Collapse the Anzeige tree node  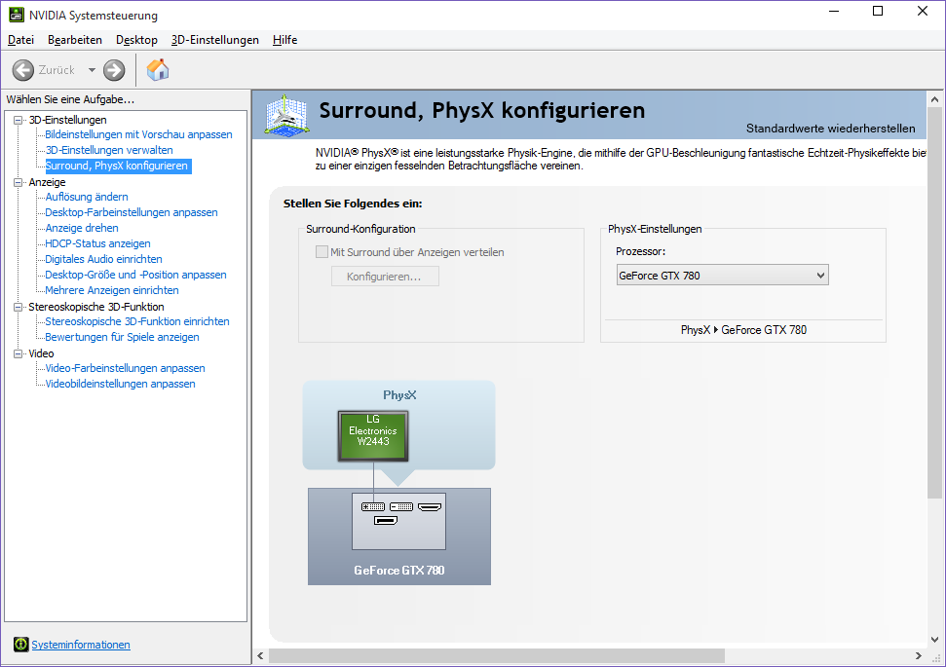click(19, 182)
